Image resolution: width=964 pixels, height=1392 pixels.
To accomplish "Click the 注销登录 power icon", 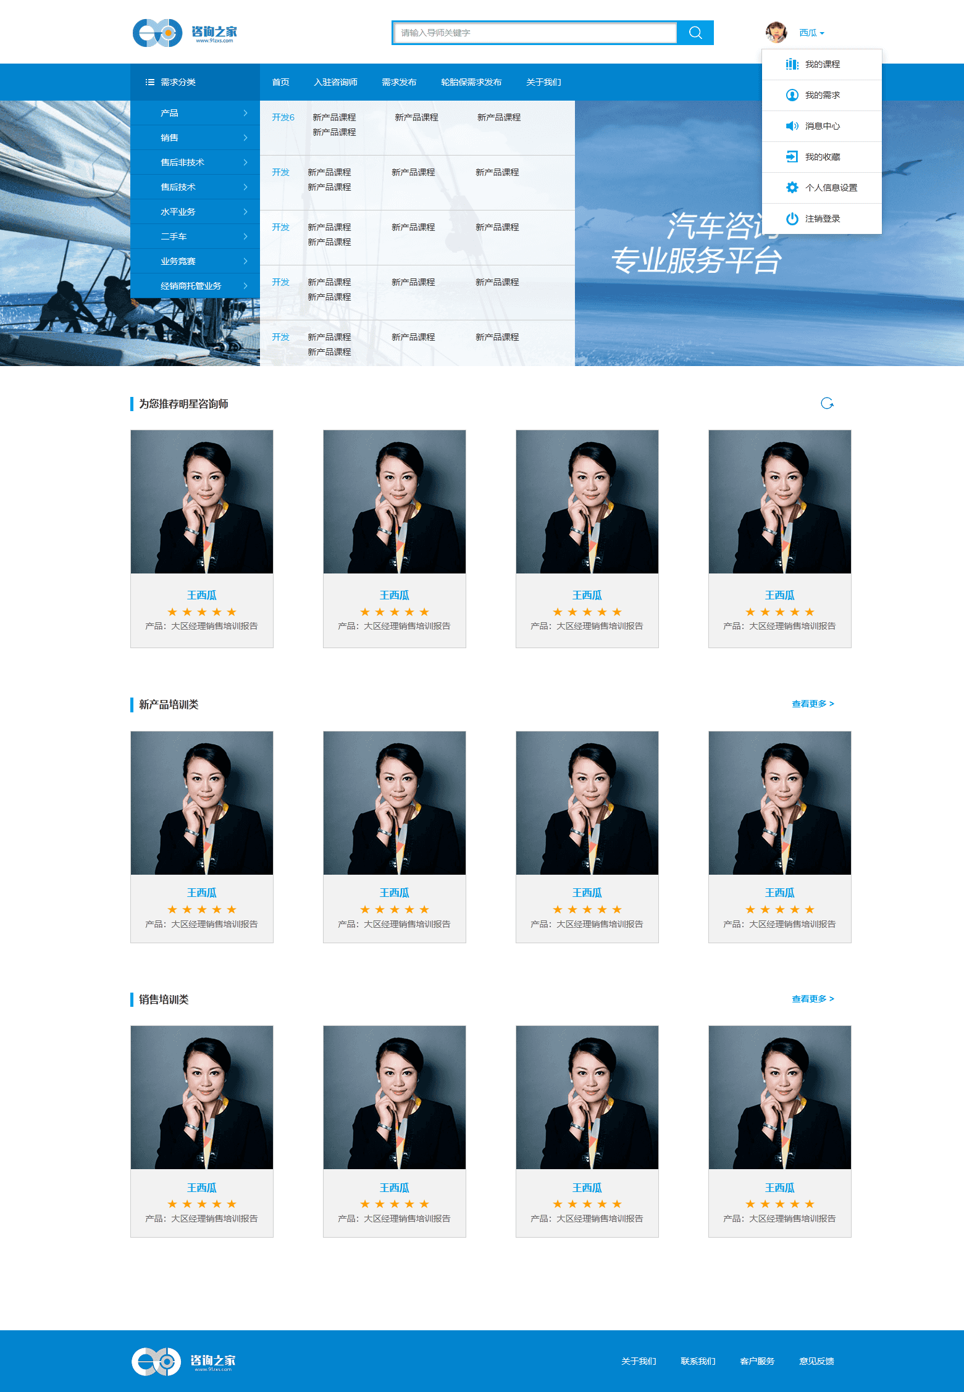I will click(792, 219).
